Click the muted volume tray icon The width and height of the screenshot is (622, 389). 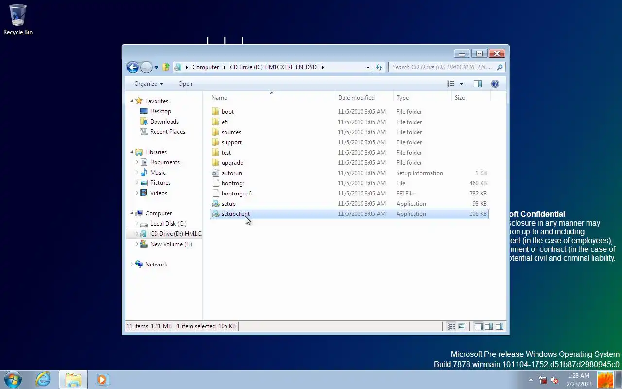pos(554,380)
